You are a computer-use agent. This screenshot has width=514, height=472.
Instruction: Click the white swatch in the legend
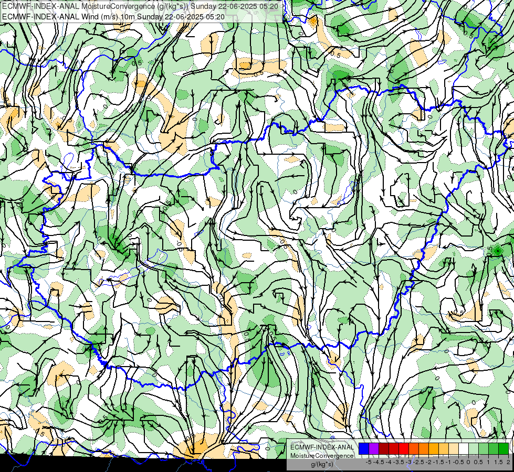[464, 449]
